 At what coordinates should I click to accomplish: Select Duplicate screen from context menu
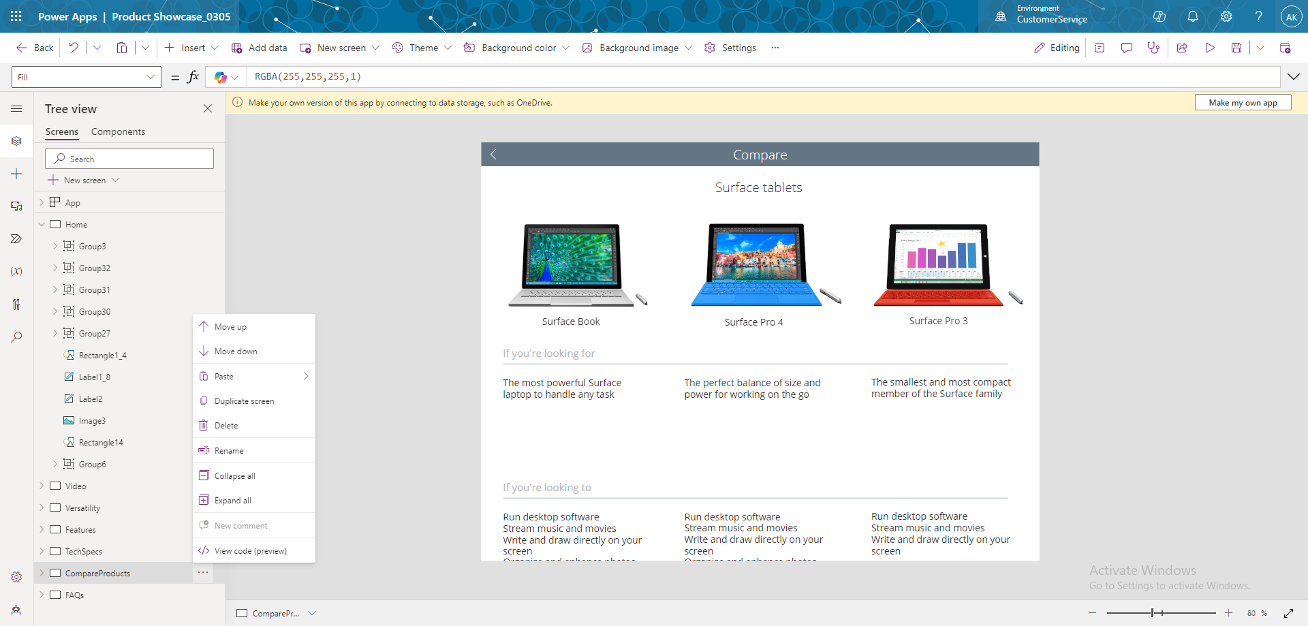pos(244,401)
